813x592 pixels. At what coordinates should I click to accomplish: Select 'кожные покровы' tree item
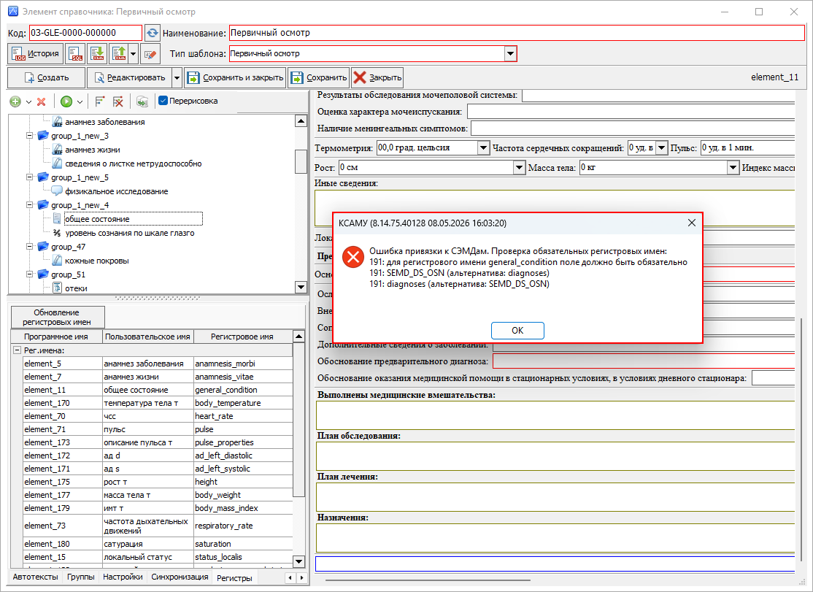(97, 261)
